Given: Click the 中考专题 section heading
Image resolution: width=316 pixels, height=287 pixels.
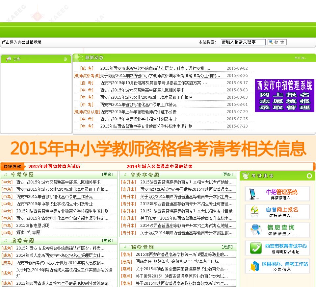Looking at the screenshot, I should [x=22, y=175].
